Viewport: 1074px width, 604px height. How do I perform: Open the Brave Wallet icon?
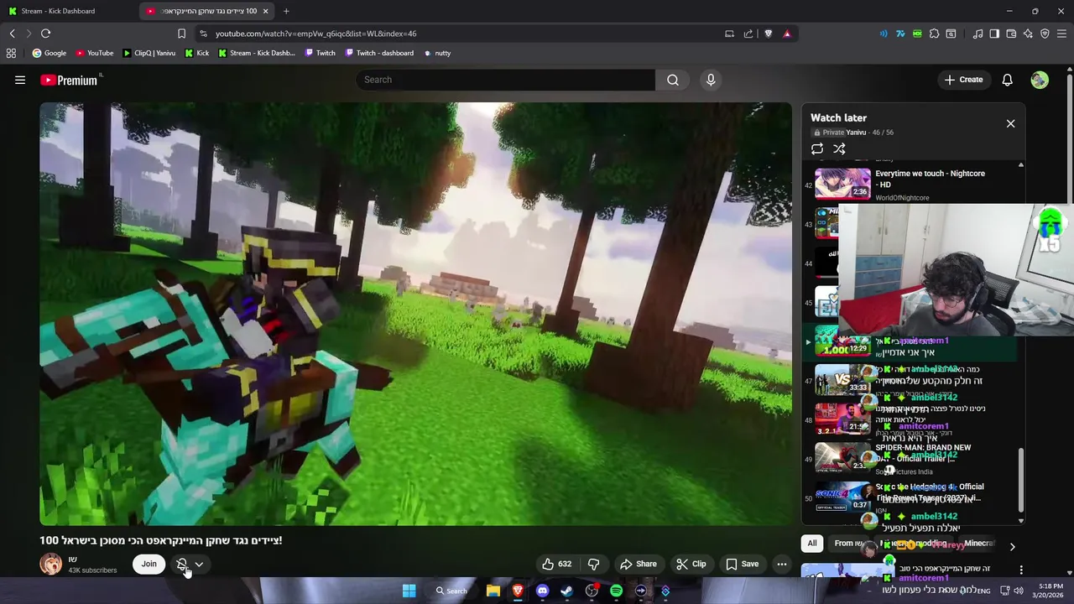click(x=1011, y=34)
